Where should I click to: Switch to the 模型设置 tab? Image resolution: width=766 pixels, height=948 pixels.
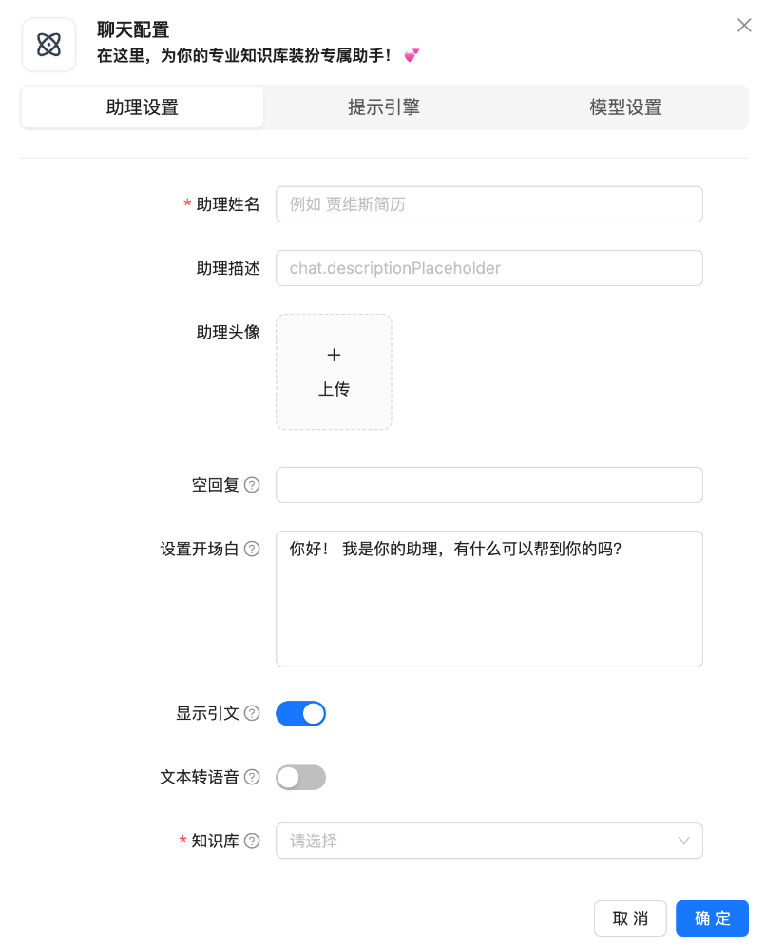coord(625,107)
